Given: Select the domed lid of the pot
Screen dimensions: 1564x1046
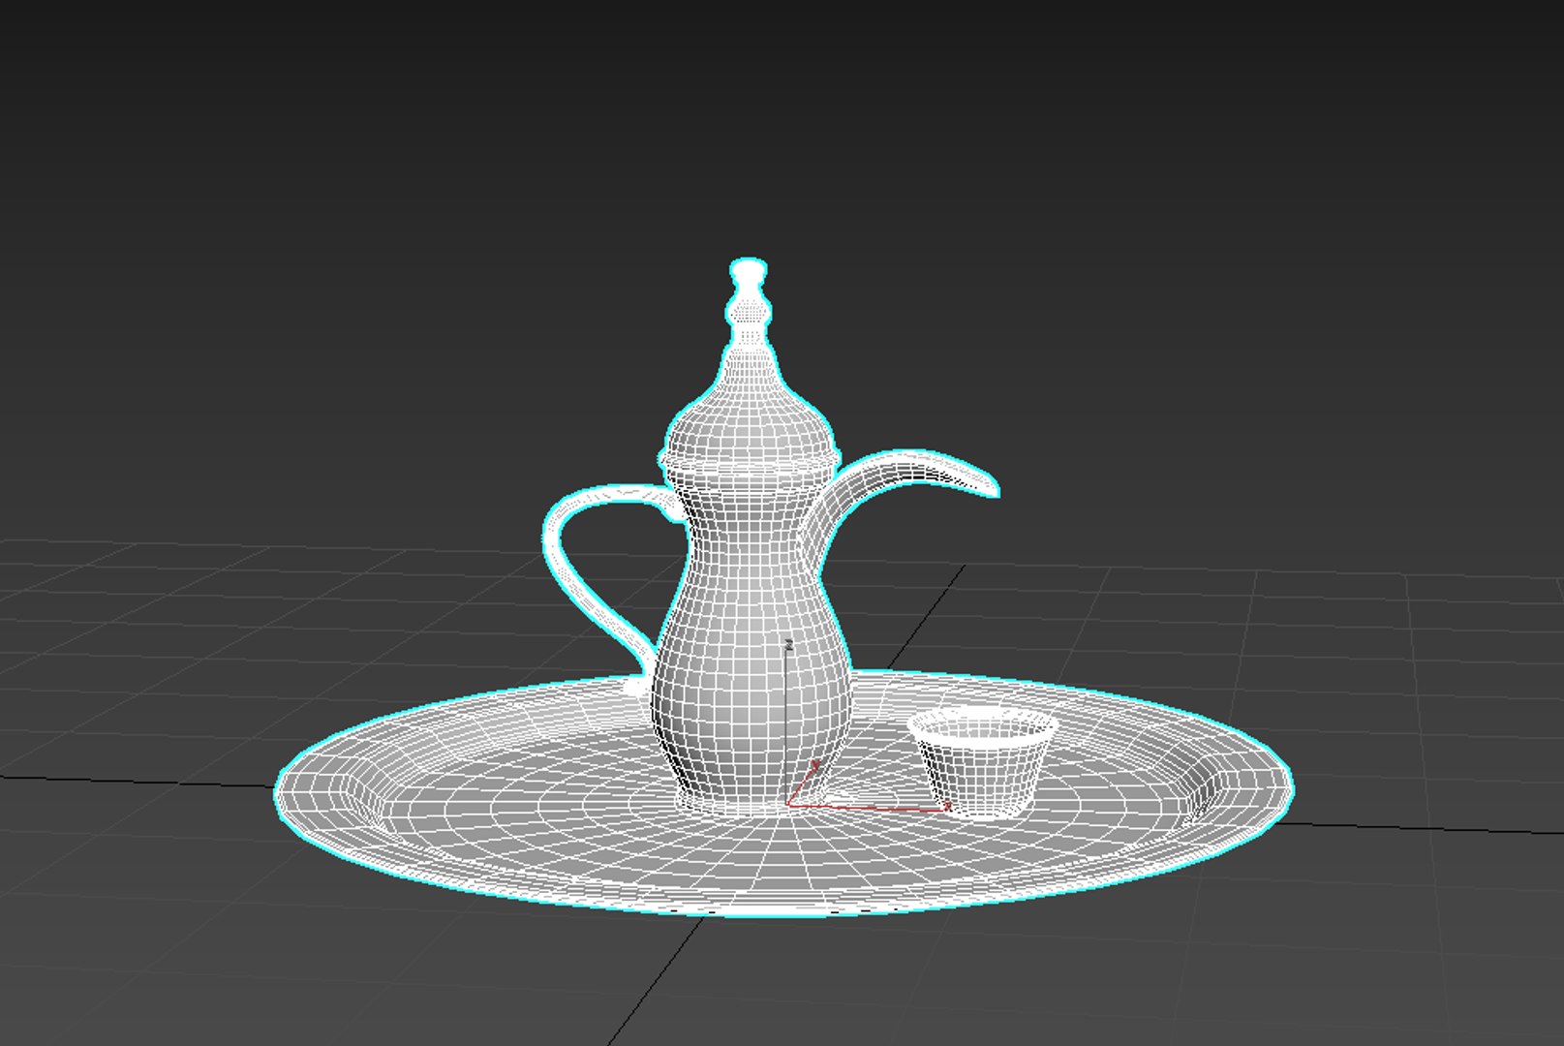Looking at the screenshot, I should pyautogui.click(x=749, y=416).
